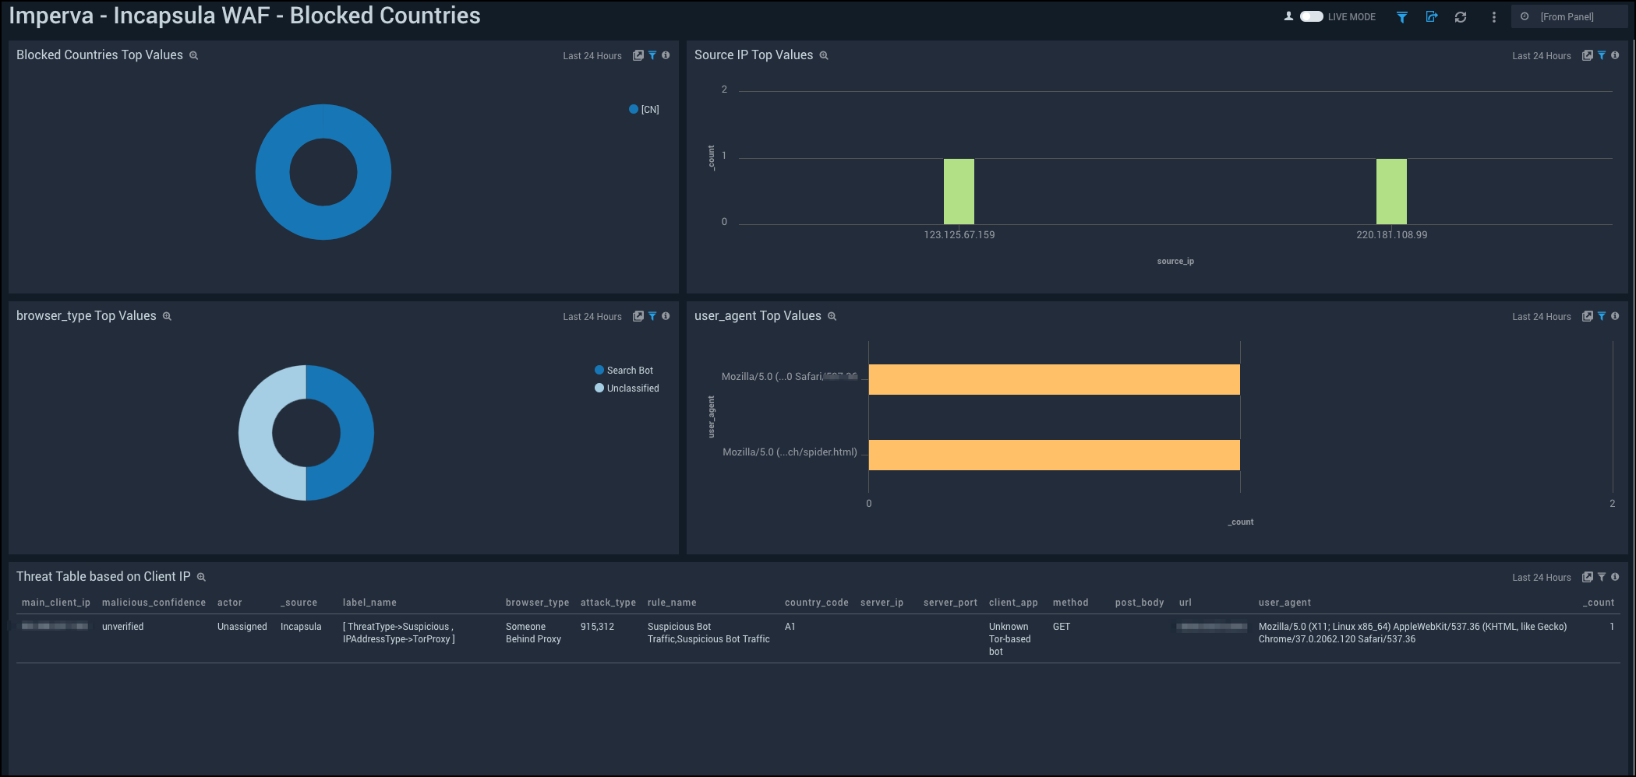Click the user profile icon in the header

(1289, 16)
